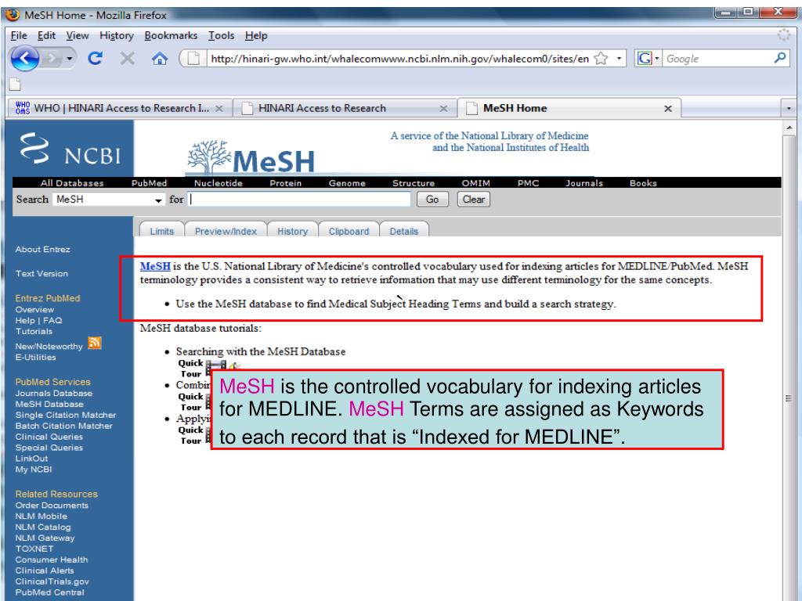Open the URL bar history dropdown
Viewport: 802px width, 601px height.
point(619,58)
